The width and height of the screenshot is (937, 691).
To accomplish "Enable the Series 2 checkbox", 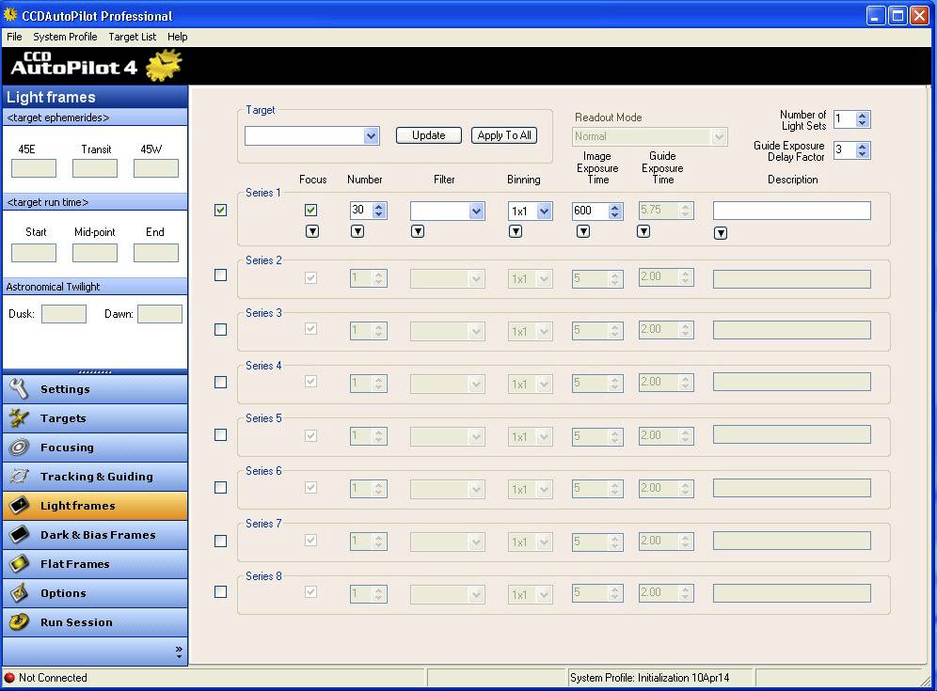I will pyautogui.click(x=220, y=275).
